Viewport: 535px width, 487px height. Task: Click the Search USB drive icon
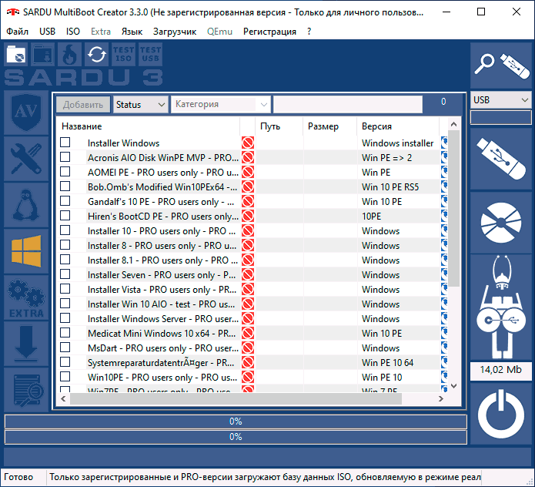point(502,66)
